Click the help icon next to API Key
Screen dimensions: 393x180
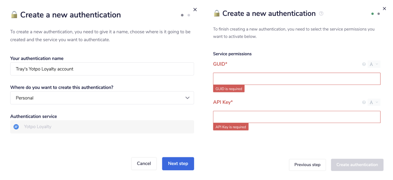tap(364, 102)
